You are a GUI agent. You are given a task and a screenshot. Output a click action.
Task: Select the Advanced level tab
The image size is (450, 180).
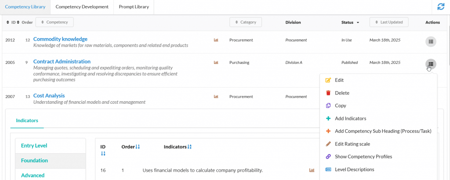[51, 175]
